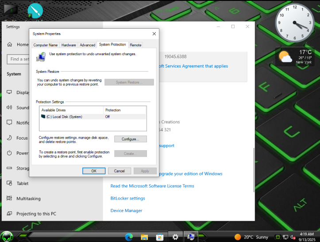The image size is (320, 242).
Task: Click OK in System Properties
Action: [94, 171]
